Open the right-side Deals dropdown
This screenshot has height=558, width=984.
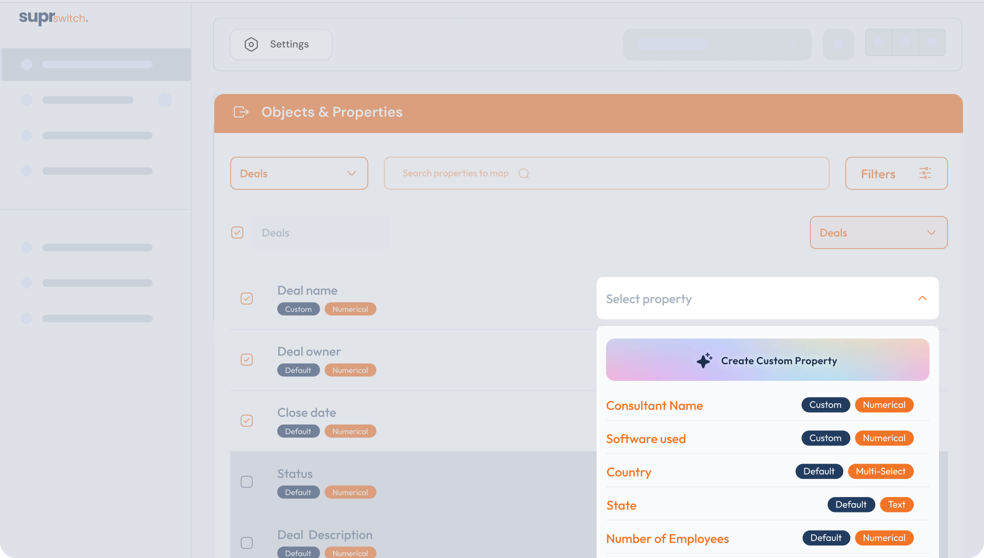(878, 232)
